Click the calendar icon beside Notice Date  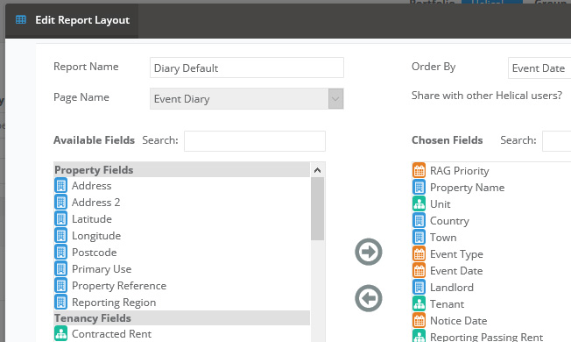(419, 320)
